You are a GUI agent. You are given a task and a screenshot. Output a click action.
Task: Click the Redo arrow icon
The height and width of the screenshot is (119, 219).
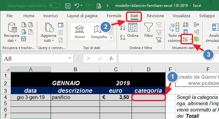pos(88,6)
